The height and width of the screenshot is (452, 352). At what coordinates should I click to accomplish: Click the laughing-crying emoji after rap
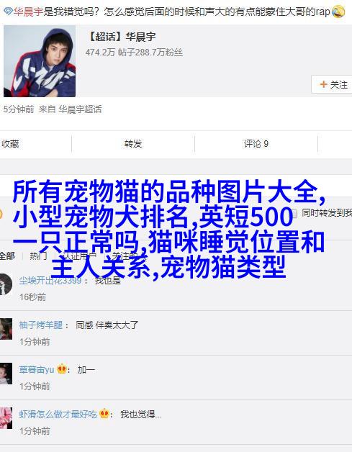point(338,12)
